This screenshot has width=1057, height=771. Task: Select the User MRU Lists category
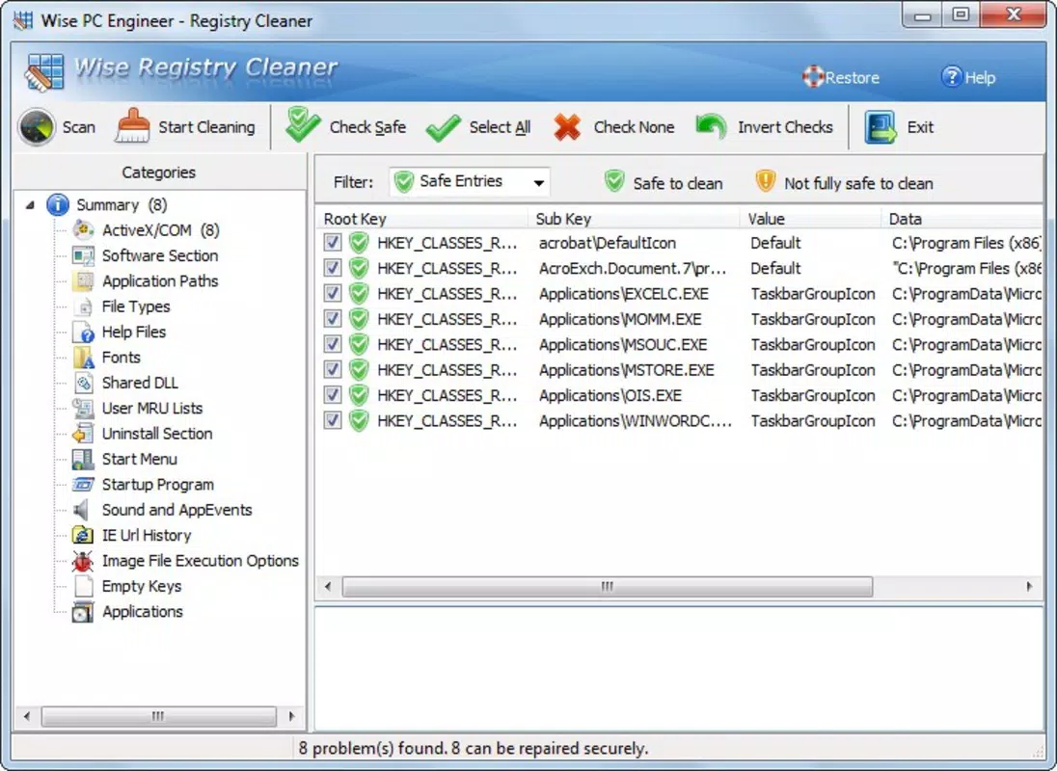tap(151, 408)
